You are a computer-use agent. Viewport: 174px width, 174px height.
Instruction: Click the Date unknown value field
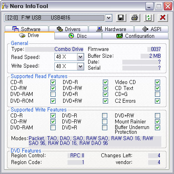coord(141,62)
